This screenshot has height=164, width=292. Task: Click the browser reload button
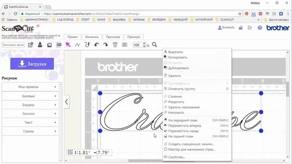tap(15, 14)
